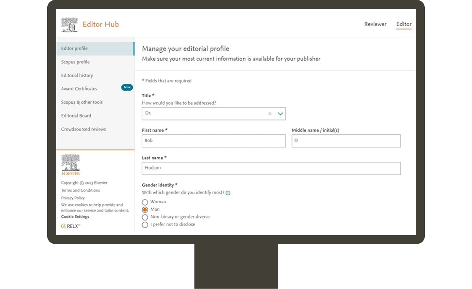Select the Man radio button
The image size is (472, 289).
(145, 210)
